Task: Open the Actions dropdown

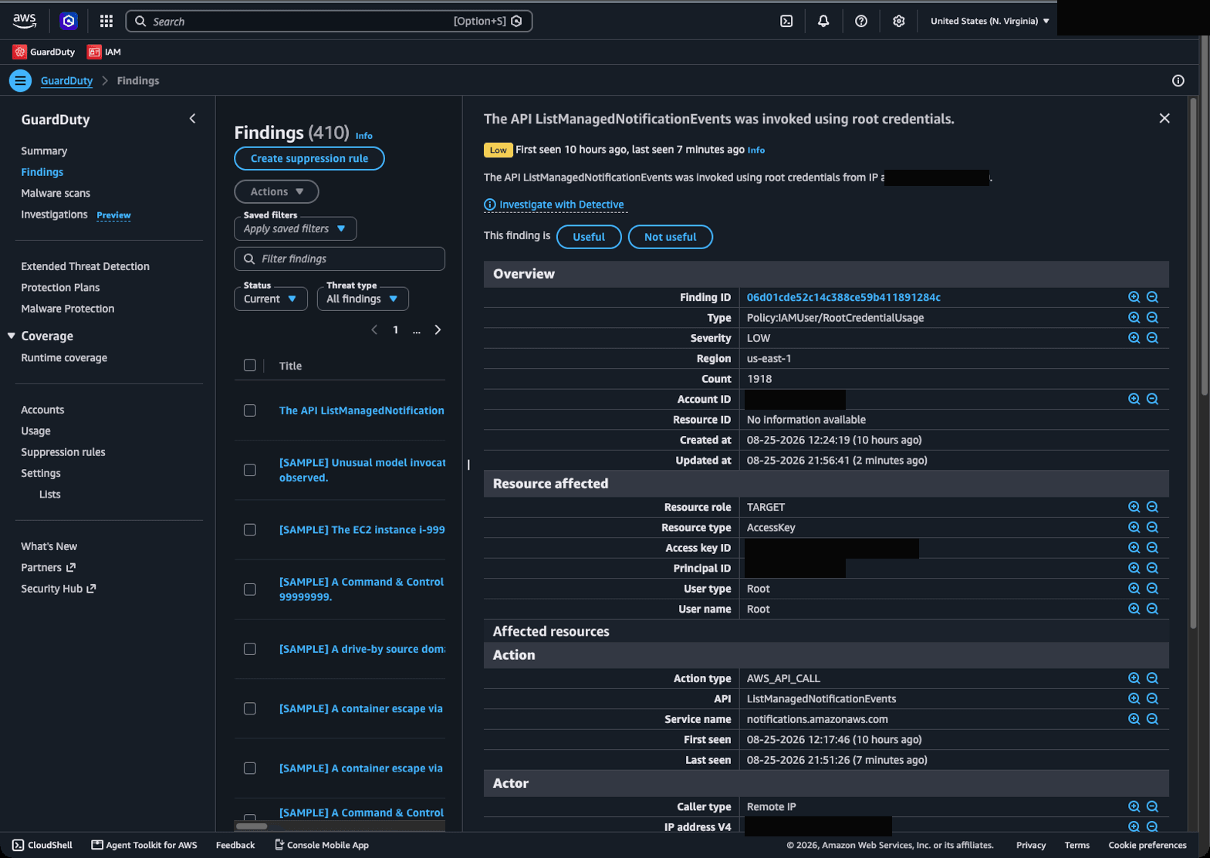Action: coord(276,191)
